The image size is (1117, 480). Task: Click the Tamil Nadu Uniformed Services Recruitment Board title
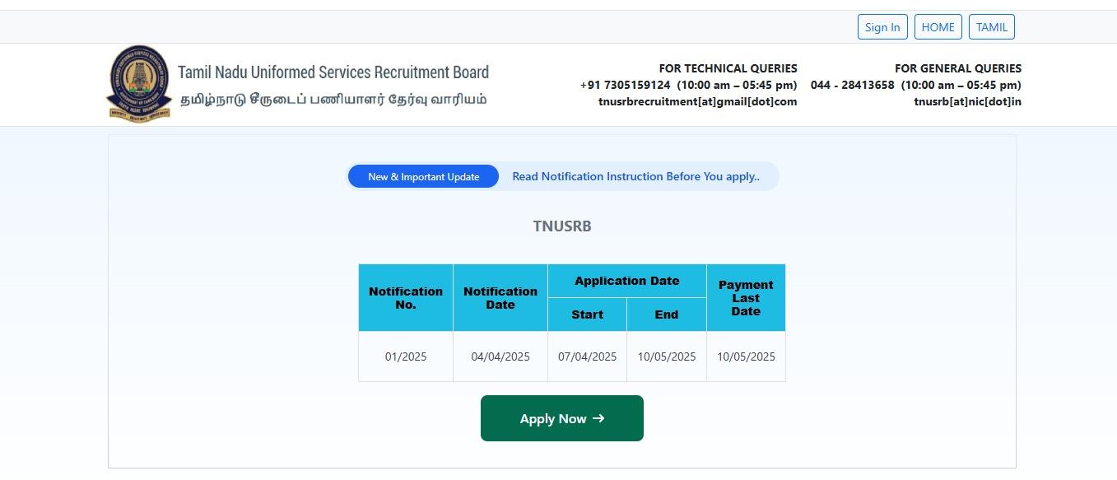[333, 72]
